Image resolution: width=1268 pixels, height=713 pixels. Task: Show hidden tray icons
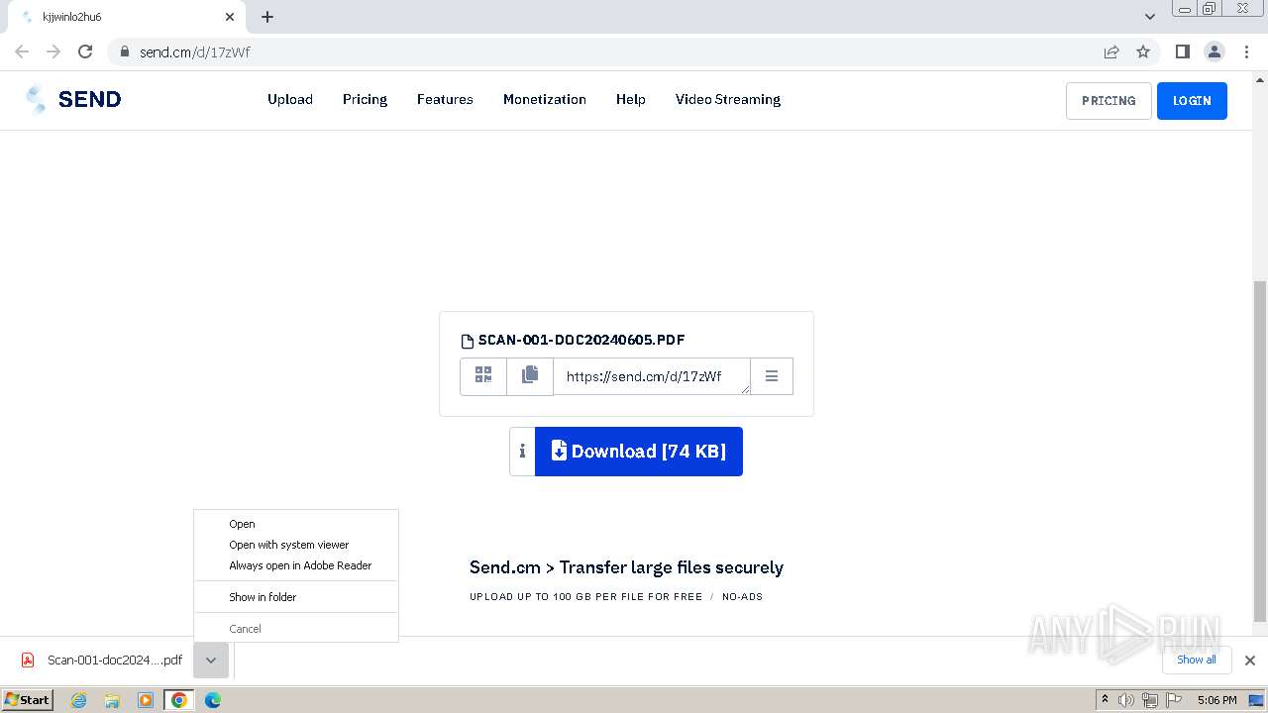click(x=1105, y=700)
